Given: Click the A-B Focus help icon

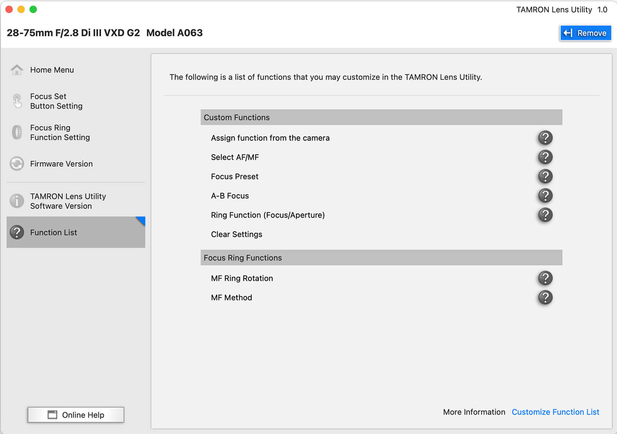Looking at the screenshot, I should (x=545, y=195).
